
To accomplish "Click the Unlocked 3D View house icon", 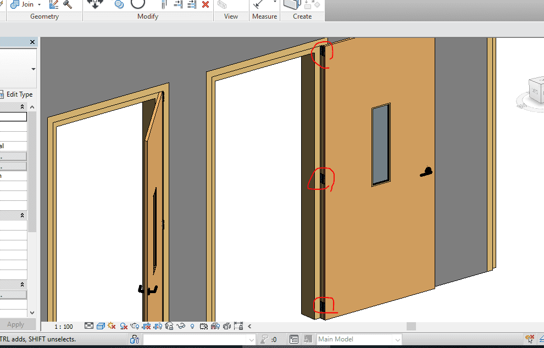I will (x=169, y=326).
